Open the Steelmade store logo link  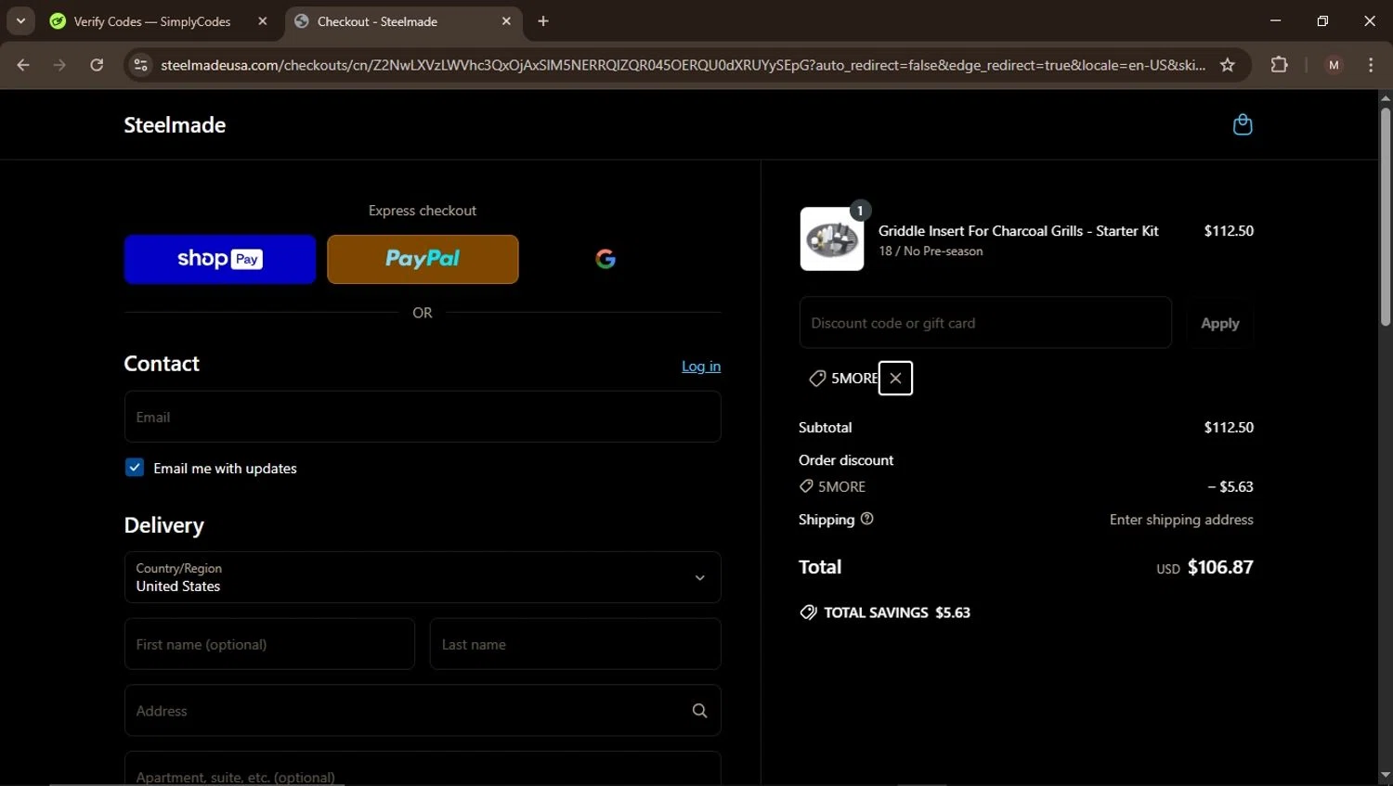[x=175, y=125]
